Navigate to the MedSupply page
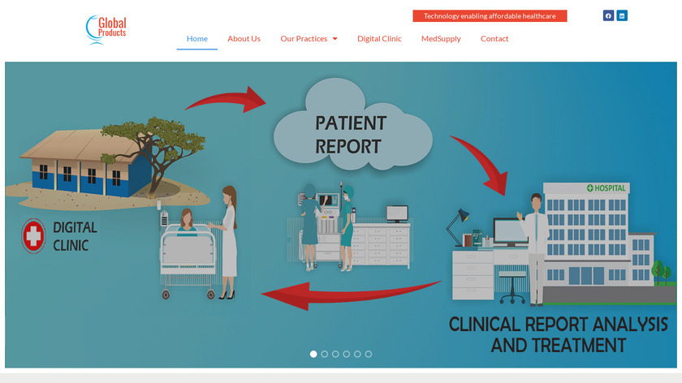This screenshot has width=682, height=383. (x=441, y=39)
